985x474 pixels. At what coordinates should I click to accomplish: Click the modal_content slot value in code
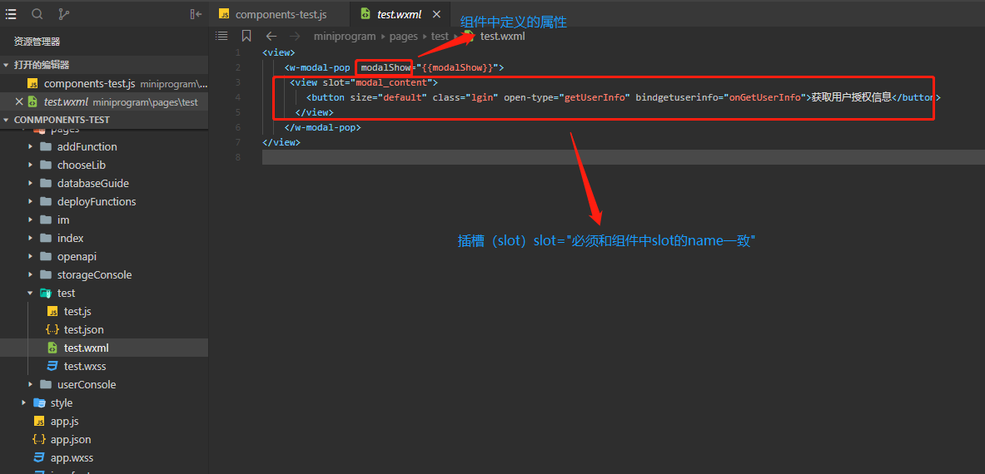tap(391, 82)
